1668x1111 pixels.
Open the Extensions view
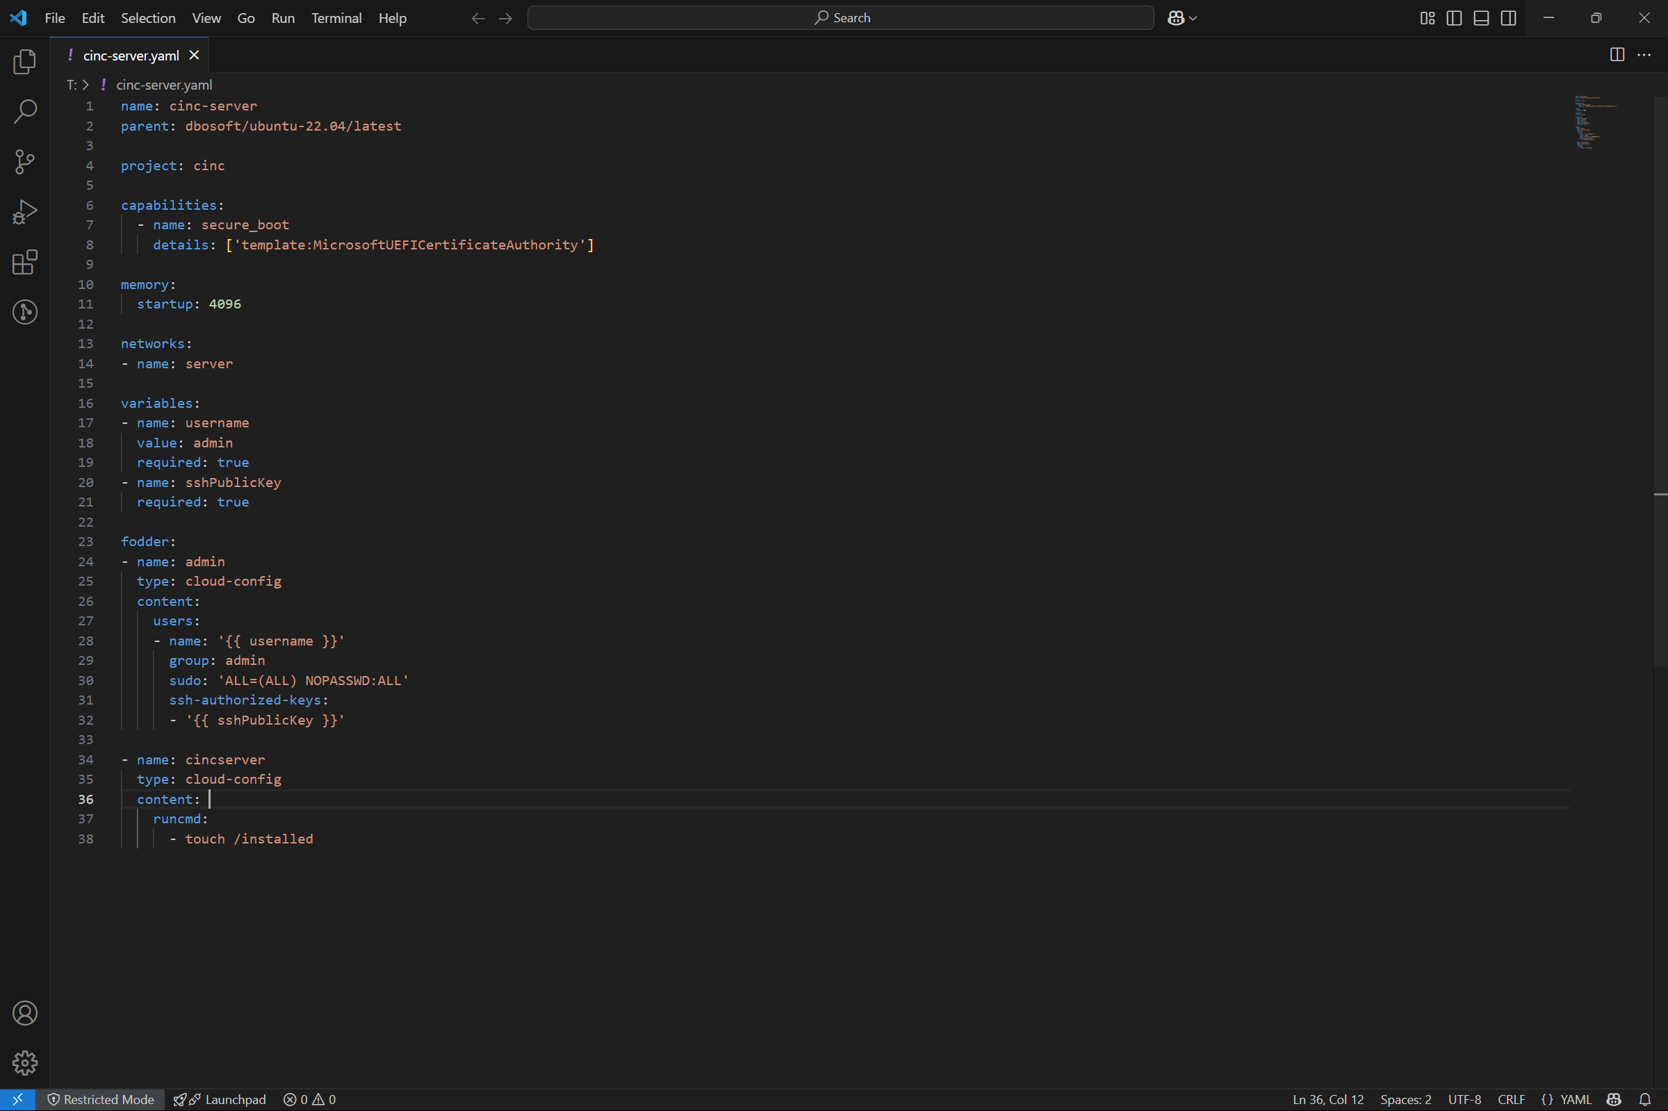(25, 262)
